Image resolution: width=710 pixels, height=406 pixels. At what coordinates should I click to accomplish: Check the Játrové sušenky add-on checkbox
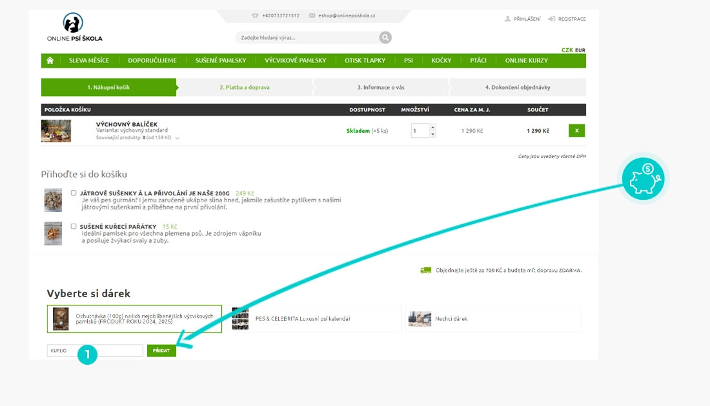click(x=74, y=193)
